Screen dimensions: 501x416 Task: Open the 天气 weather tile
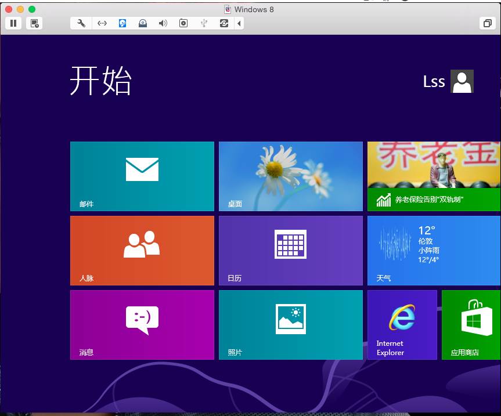point(434,251)
